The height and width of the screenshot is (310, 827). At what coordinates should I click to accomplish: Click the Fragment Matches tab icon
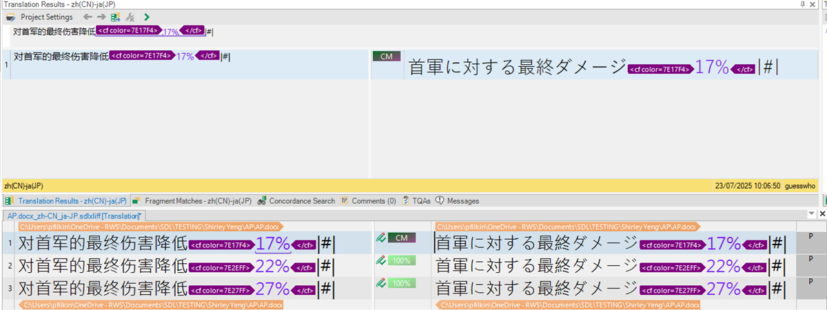click(x=137, y=201)
